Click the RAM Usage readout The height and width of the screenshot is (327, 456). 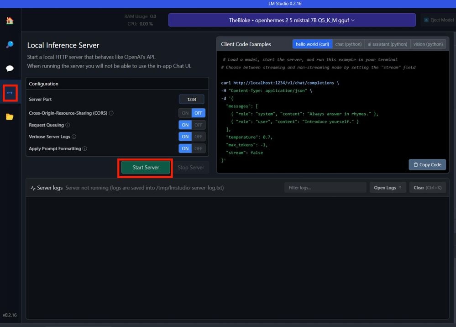(140, 16)
